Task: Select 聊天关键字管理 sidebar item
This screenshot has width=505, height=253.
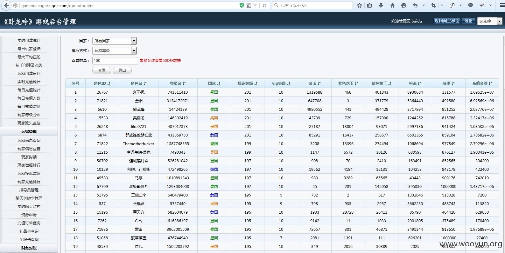Action: (29, 198)
